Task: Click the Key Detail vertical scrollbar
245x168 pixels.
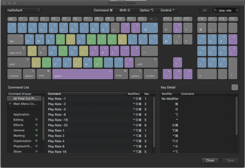Action: click(236, 116)
